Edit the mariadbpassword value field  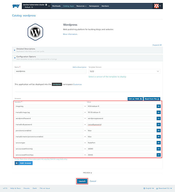(x=121, y=125)
